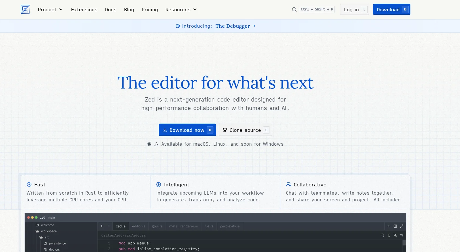Click the plus icon to add a new tab
This screenshot has height=252, width=460.
389,226
